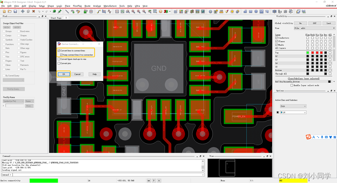Open the L4 subclass dropdown

pos(293,112)
